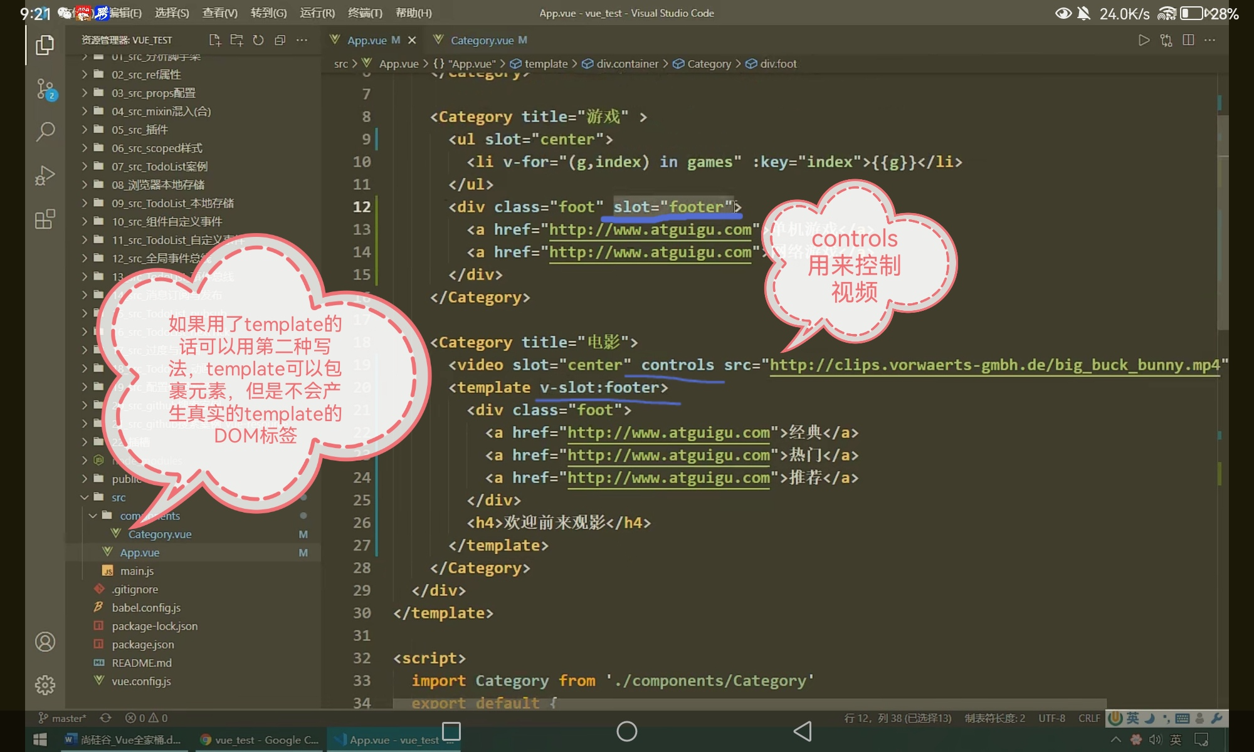
Task: Switch to the Category.vue tab
Action: click(482, 40)
